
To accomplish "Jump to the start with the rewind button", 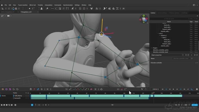I will (163, 89).
